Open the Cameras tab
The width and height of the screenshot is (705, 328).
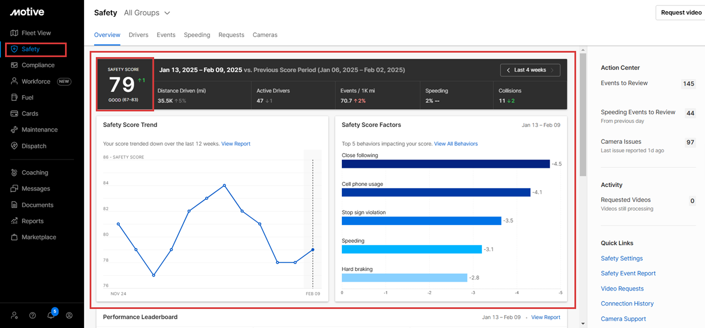coord(265,35)
